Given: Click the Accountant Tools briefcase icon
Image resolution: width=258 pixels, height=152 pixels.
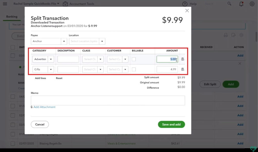Looking at the screenshot, I should tap(65, 4).
